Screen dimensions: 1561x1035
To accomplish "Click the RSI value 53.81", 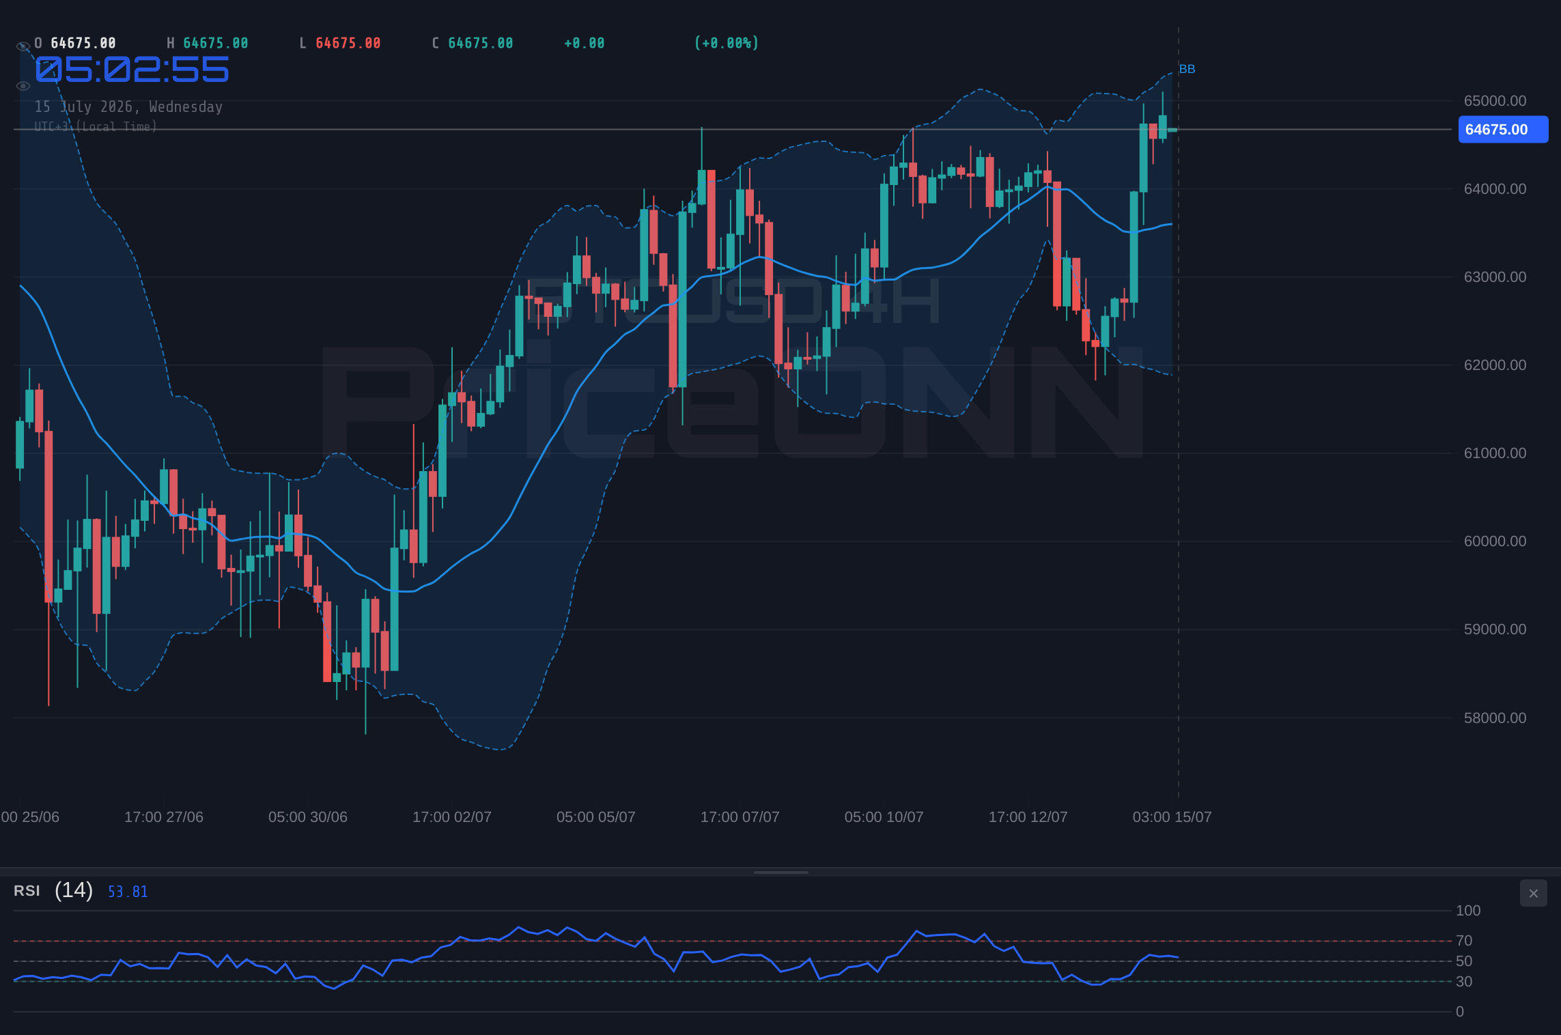I will pos(128,892).
